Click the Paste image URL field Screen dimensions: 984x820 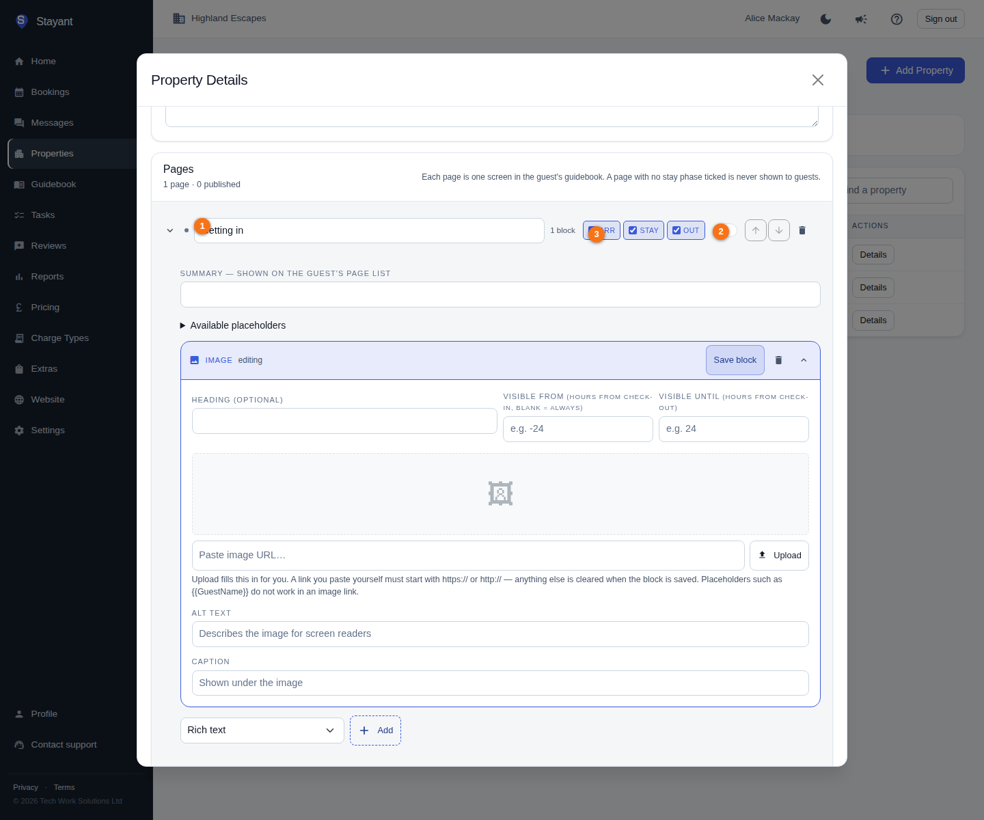coord(468,556)
